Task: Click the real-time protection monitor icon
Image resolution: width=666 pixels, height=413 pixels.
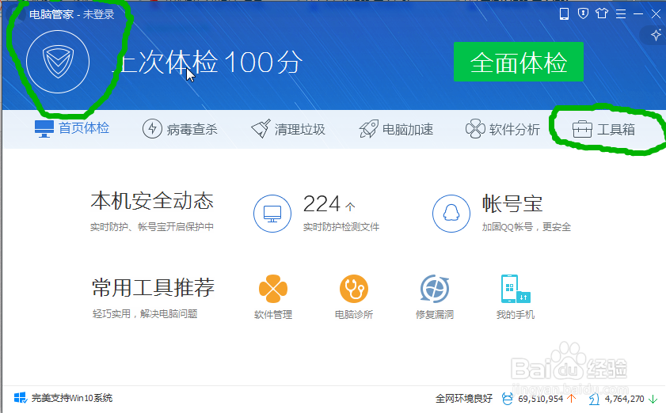Action: pos(272,213)
